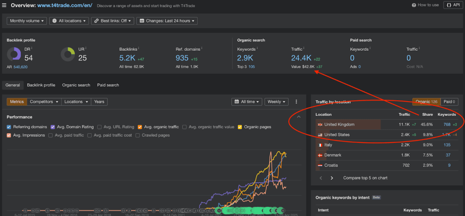
Task: Select the Organic 126 toggle
Action: [x=426, y=101]
